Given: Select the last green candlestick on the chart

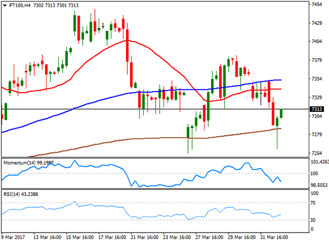Looking at the screenshot, I should coord(281,114).
